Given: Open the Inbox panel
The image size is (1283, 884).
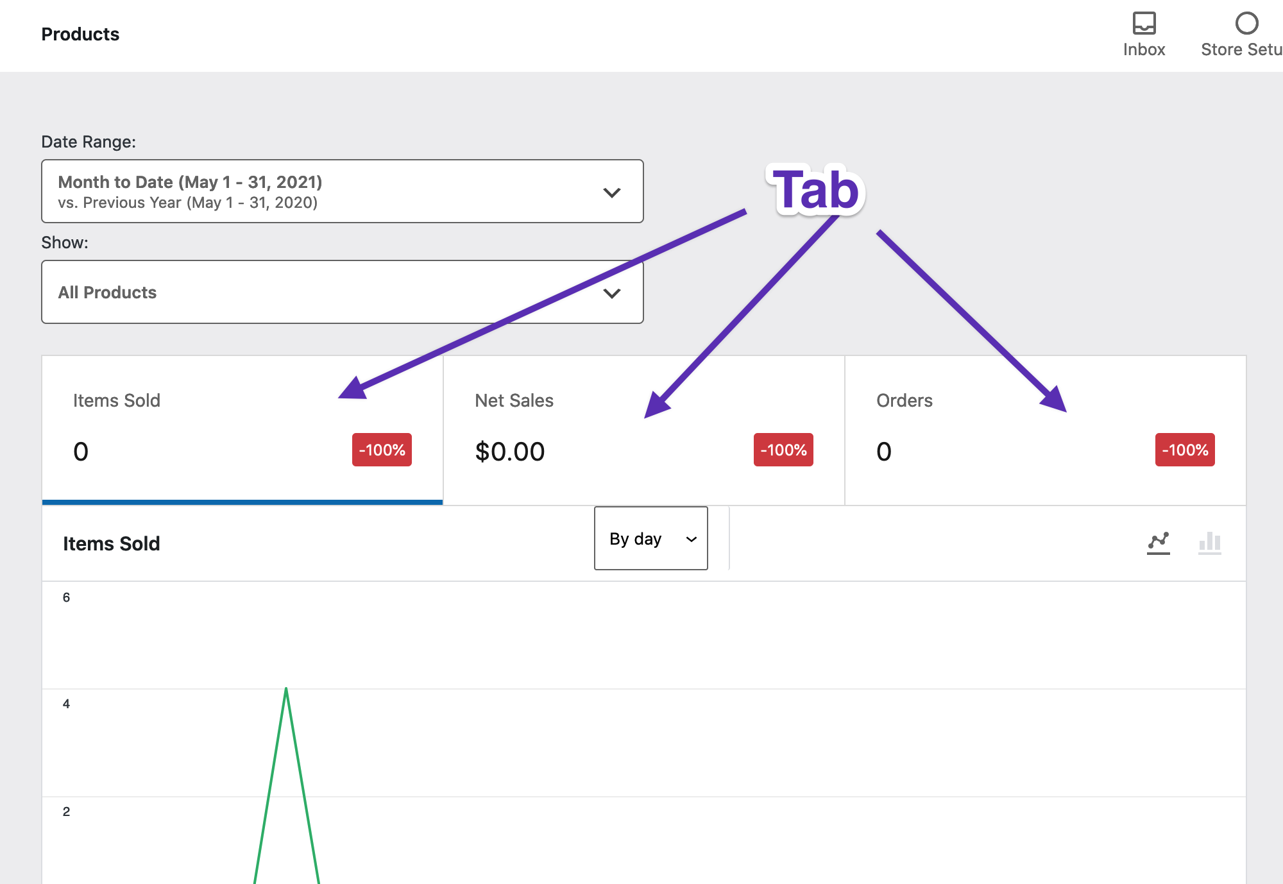Looking at the screenshot, I should pos(1144,32).
